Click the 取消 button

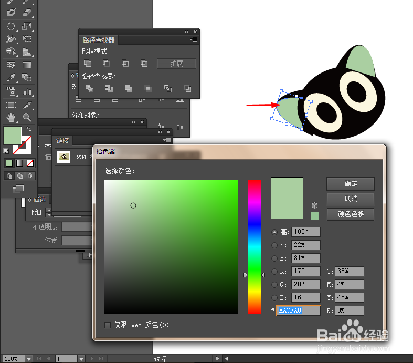pos(351,199)
